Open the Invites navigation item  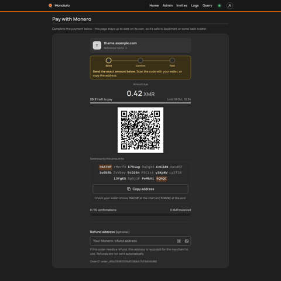pos(182,6)
